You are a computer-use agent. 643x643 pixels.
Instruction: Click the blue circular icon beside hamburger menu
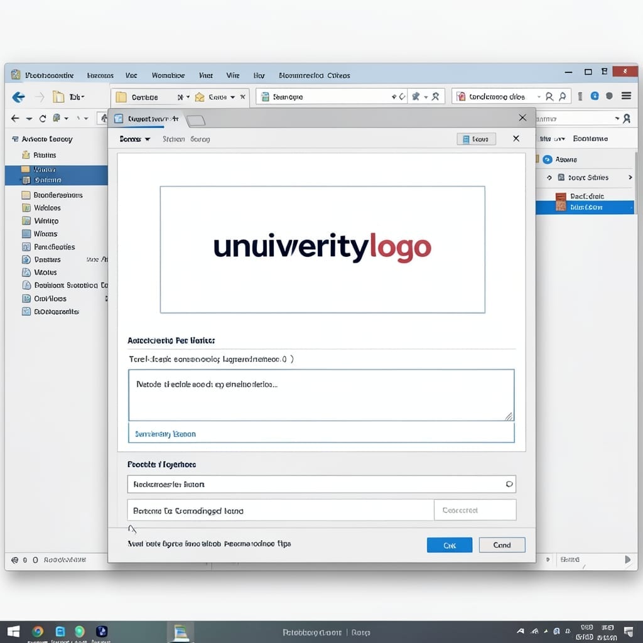(595, 96)
